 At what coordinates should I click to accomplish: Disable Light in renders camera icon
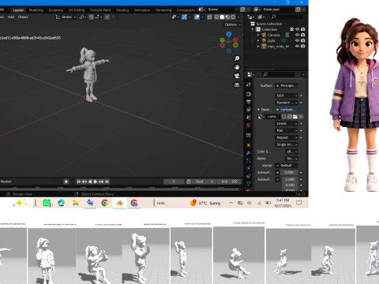303,40
